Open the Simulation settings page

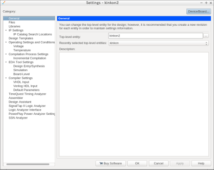pyautogui.click(x=21, y=70)
